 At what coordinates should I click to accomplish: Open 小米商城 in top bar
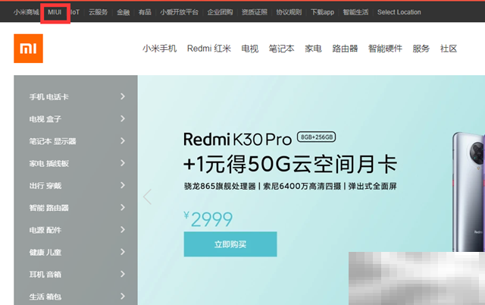[x=26, y=12]
